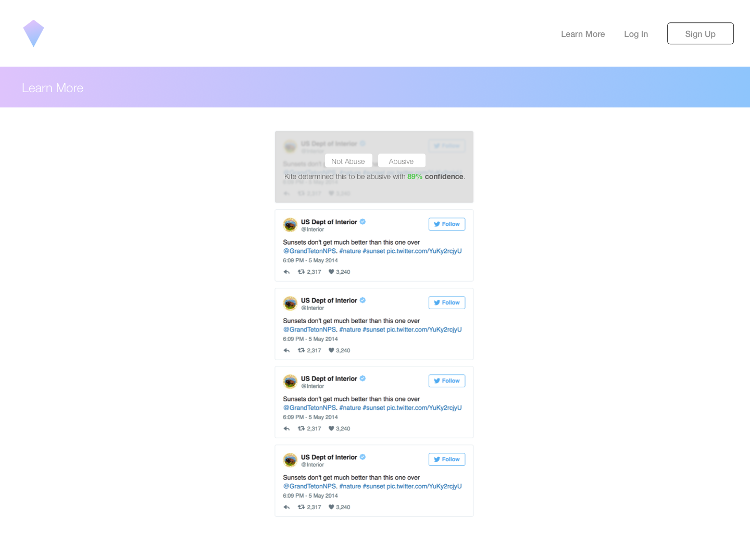
Task: Mark the blurred tweet as Not Abuse
Action: coord(348,161)
